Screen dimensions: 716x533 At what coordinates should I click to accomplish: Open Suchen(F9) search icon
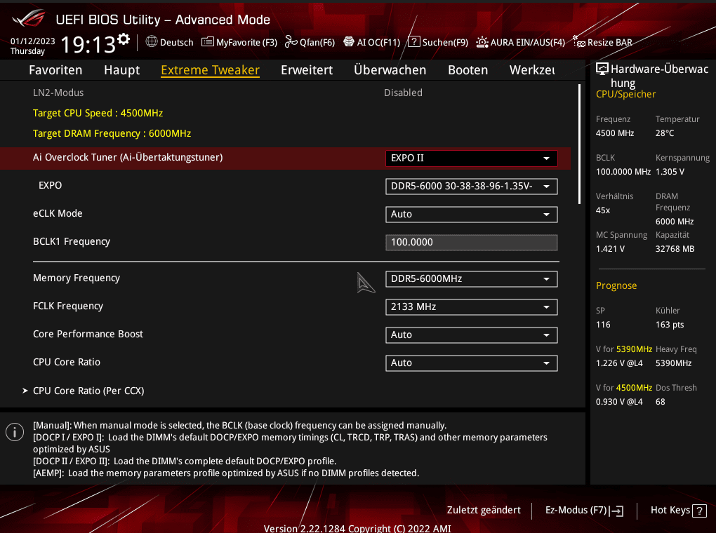tap(413, 42)
